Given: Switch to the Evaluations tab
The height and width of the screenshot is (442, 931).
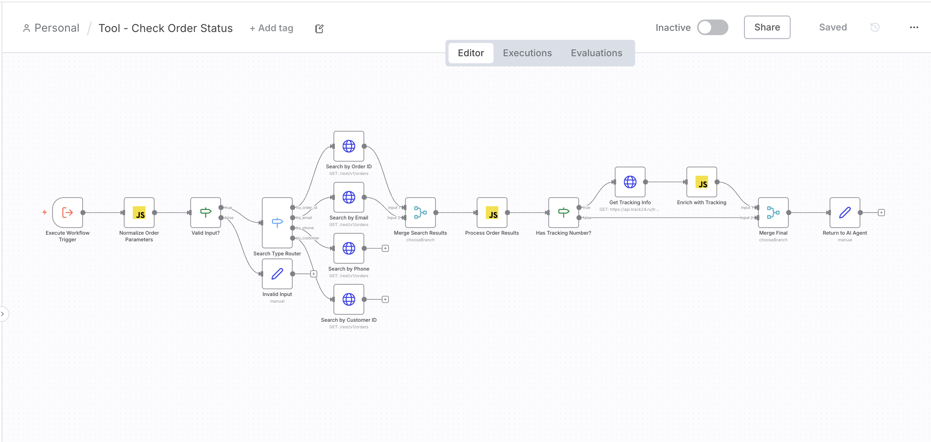Looking at the screenshot, I should coord(596,53).
